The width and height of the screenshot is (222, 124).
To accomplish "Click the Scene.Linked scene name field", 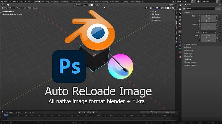I will pyautogui.click(x=183, y=1).
